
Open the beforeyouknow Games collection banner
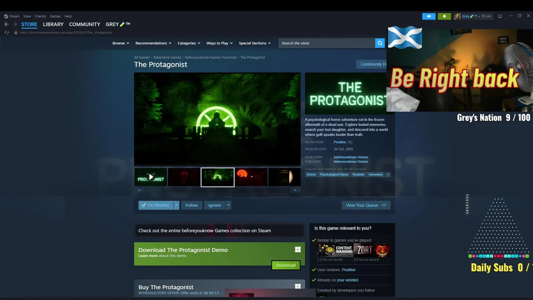pyautogui.click(x=219, y=230)
